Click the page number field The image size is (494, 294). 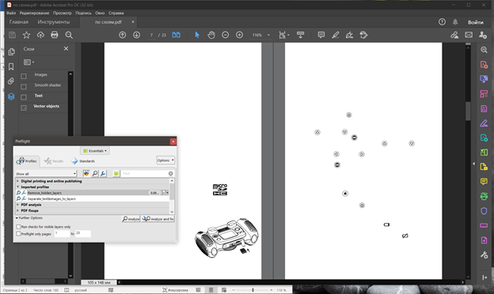pos(151,35)
